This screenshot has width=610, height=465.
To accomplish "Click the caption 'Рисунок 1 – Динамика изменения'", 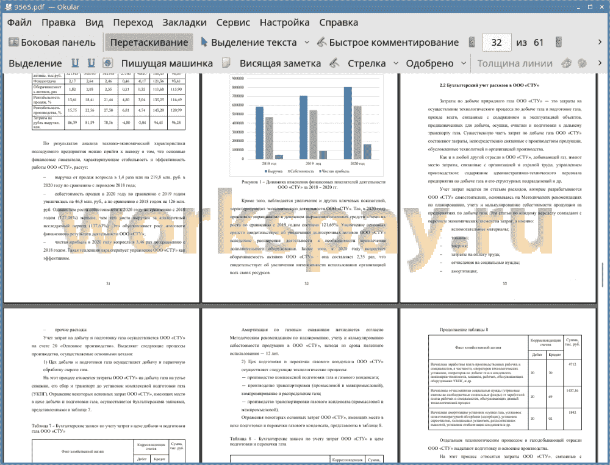I will point(313,184).
